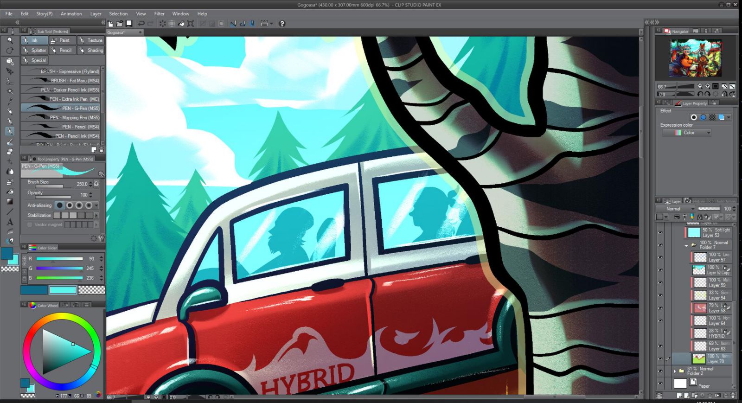The width and height of the screenshot is (742, 403).
Task: Choose BRUSH - Fat Maru (MS4)
Action: click(x=61, y=81)
